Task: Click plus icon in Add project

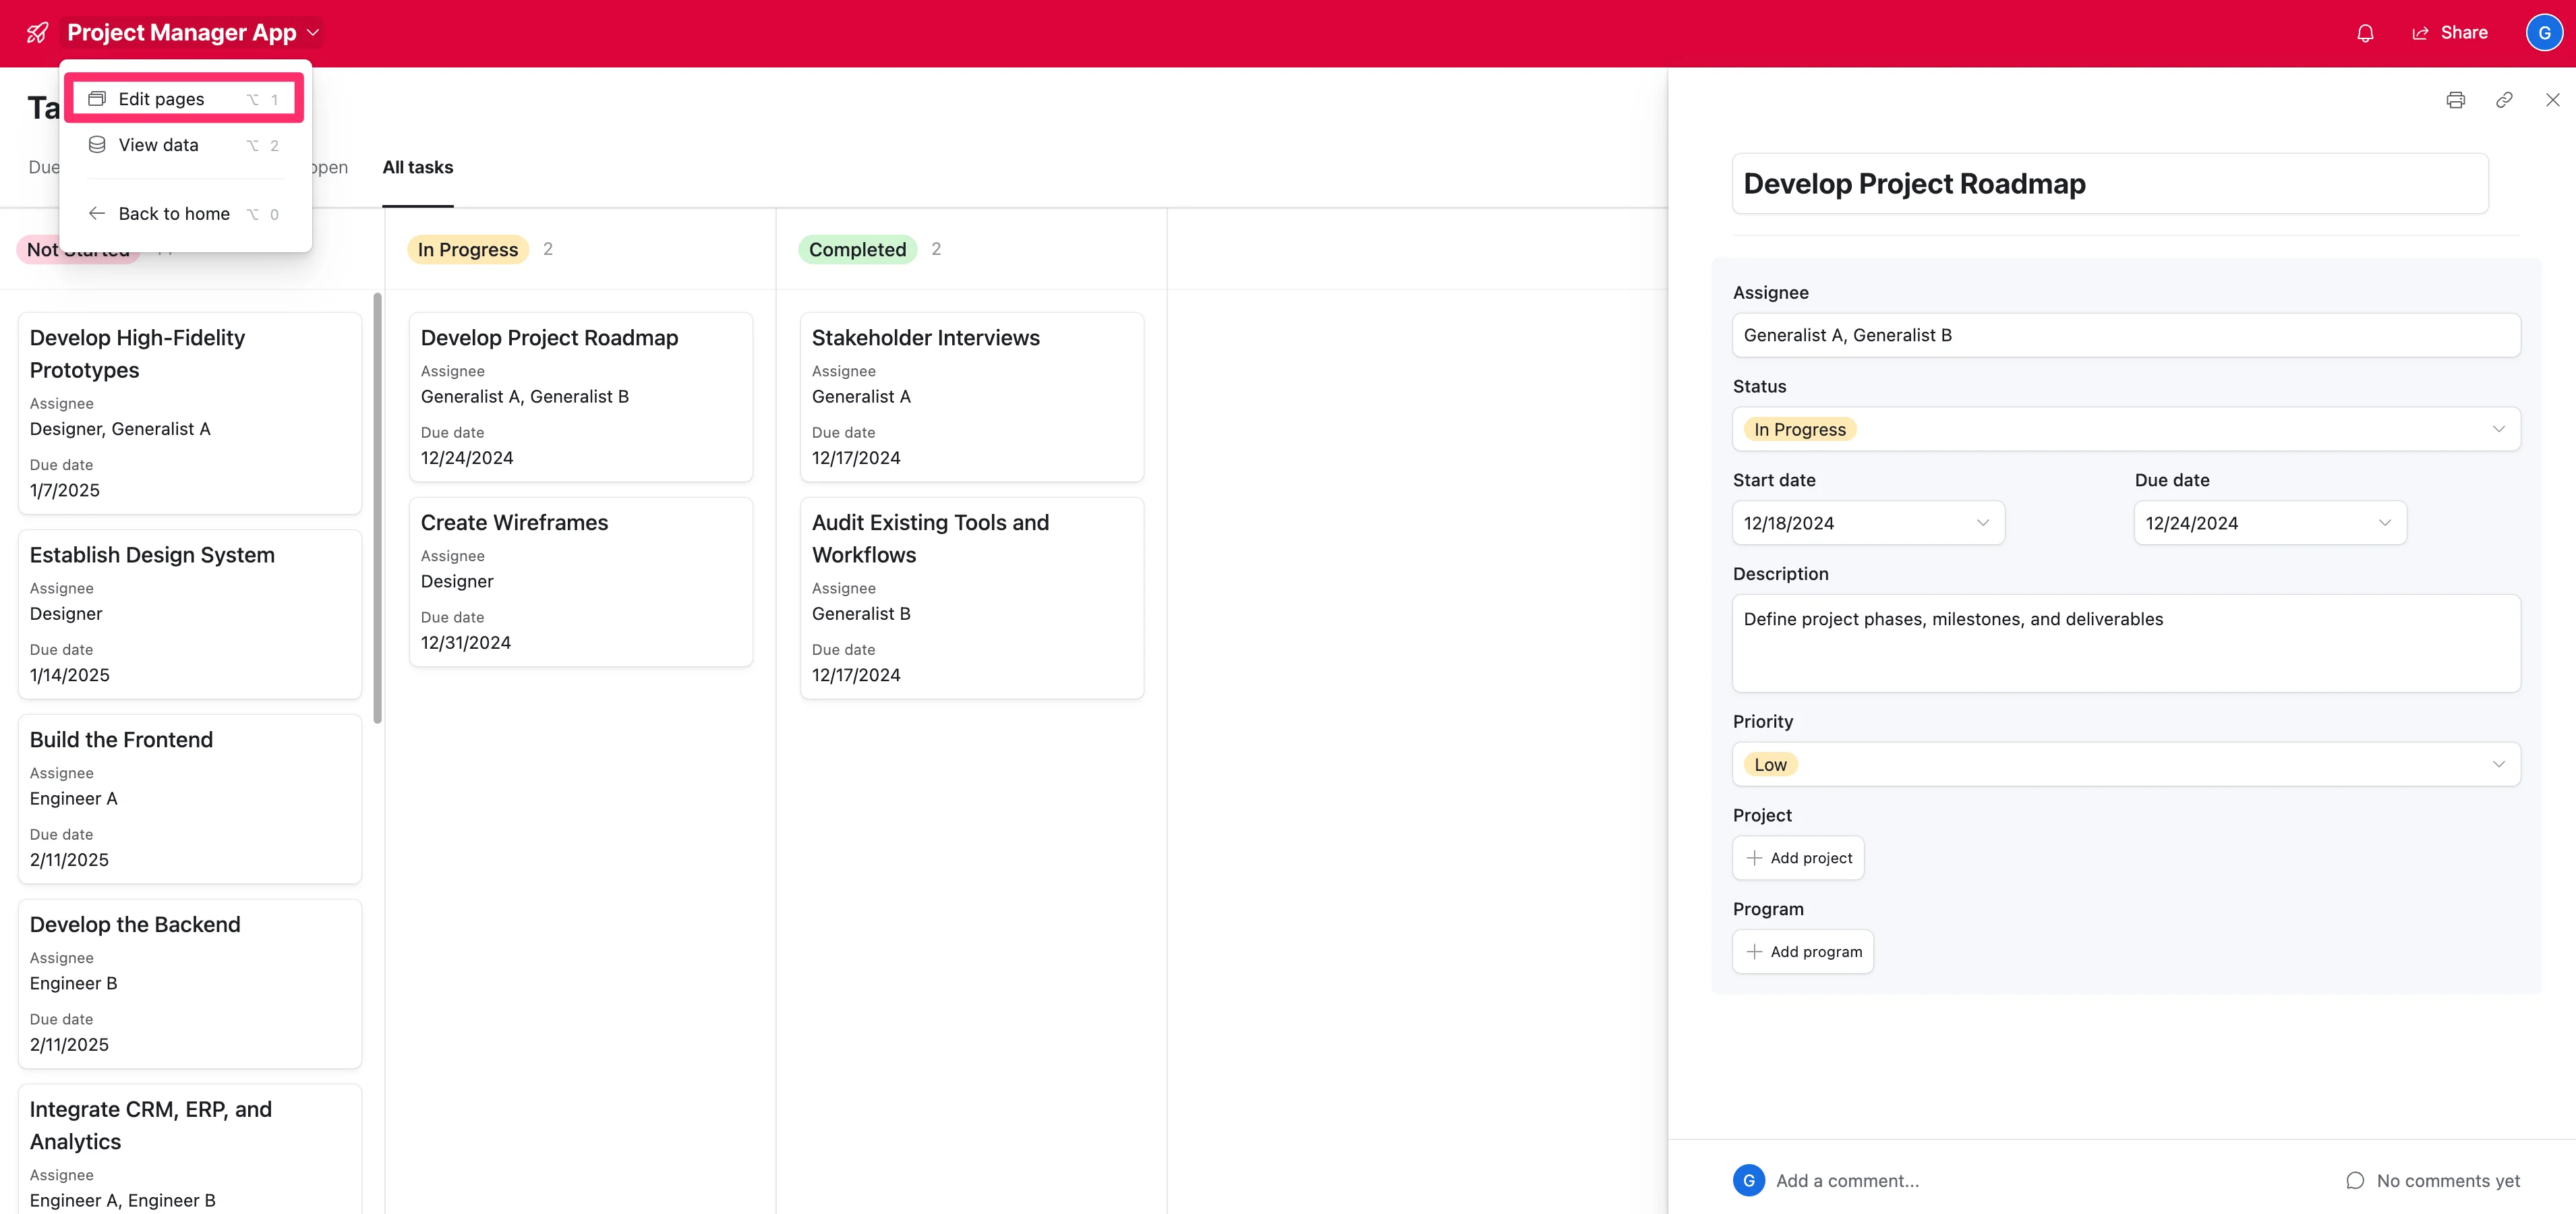Action: pos(1754,858)
